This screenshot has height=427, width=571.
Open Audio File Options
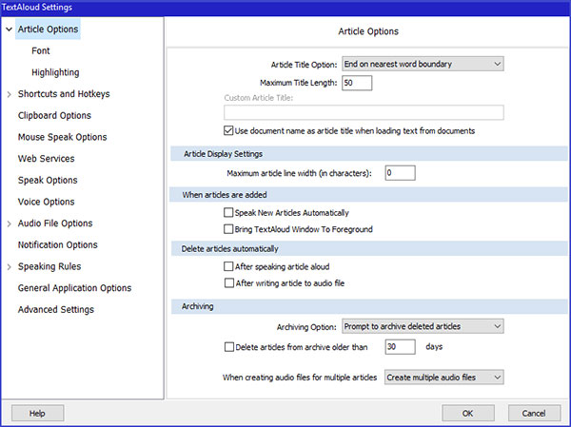55,223
